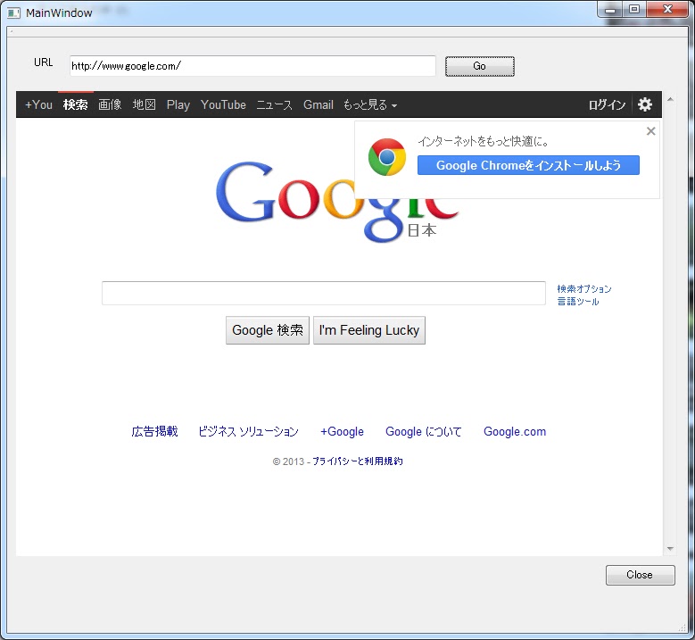Screen dimensions: 695x640
Task: Open 広告掲載 footer link
Action: point(154,431)
